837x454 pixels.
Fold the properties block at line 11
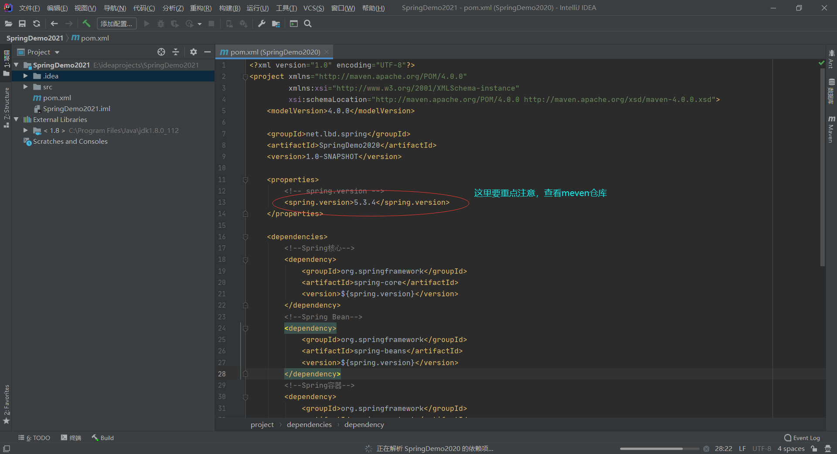[x=245, y=180]
